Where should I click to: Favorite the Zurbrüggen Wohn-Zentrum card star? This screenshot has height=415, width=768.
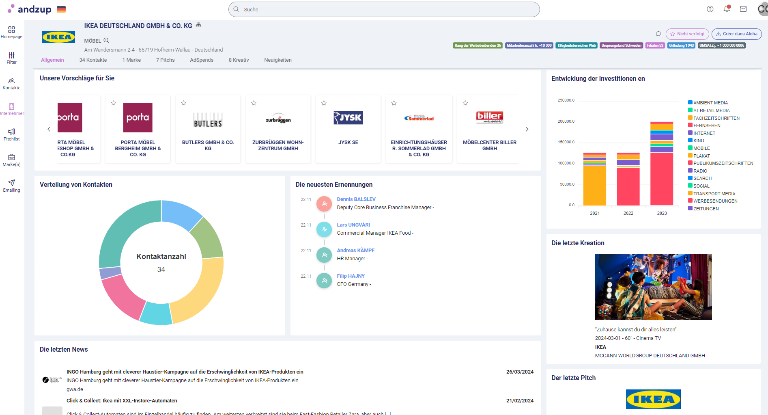(x=254, y=103)
